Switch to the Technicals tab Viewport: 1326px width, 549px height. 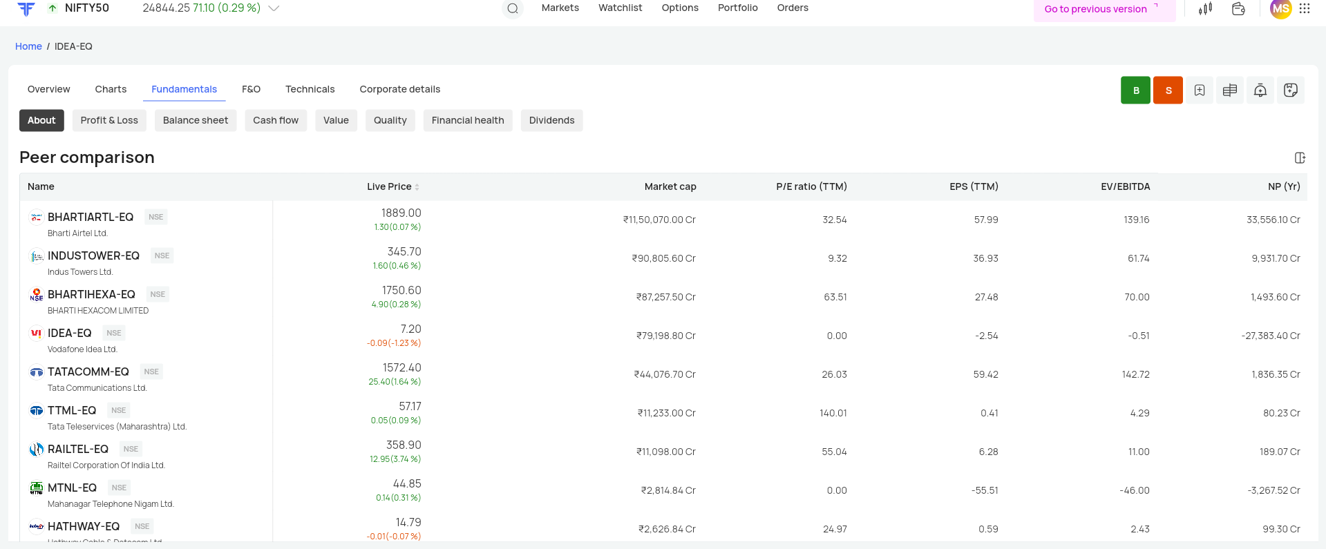pos(310,89)
